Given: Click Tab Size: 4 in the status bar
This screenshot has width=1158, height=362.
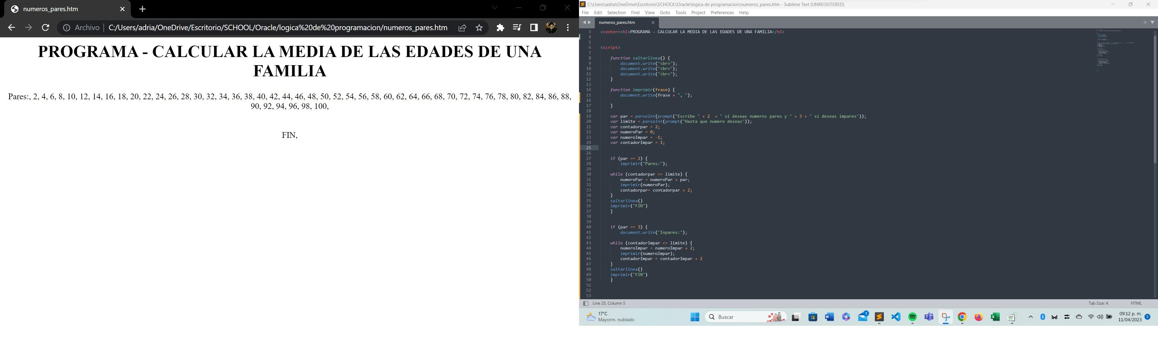Looking at the screenshot, I should click(x=1098, y=303).
